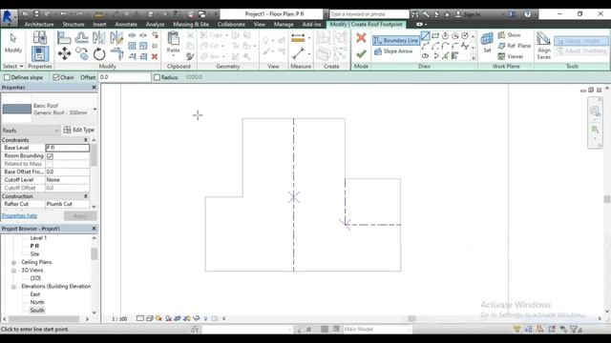Click the green Finish Edit Mode checkmark
611x343 pixels.
point(361,53)
